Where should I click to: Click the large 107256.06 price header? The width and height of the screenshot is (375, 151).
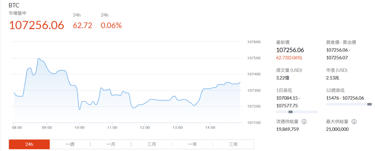(37, 25)
